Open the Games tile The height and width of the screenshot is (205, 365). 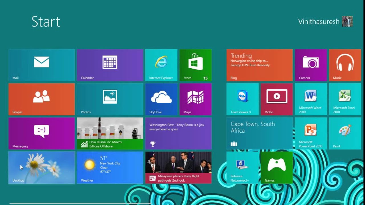click(277, 168)
